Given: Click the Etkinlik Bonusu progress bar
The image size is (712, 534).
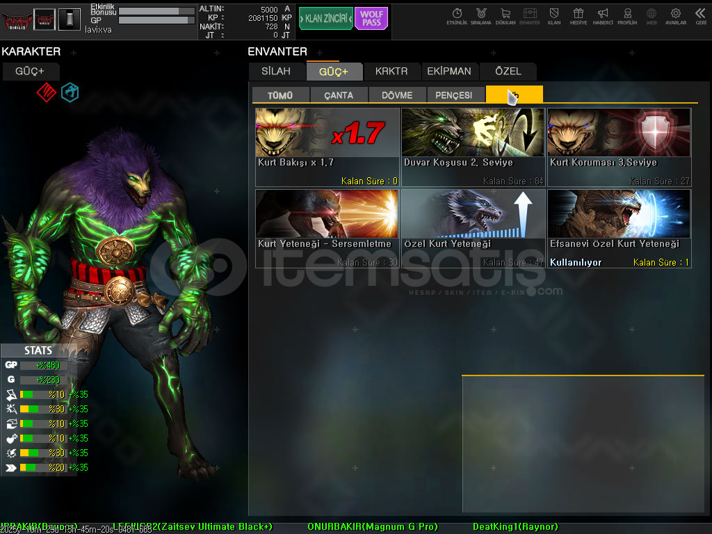Looking at the screenshot, I should coord(156,11).
